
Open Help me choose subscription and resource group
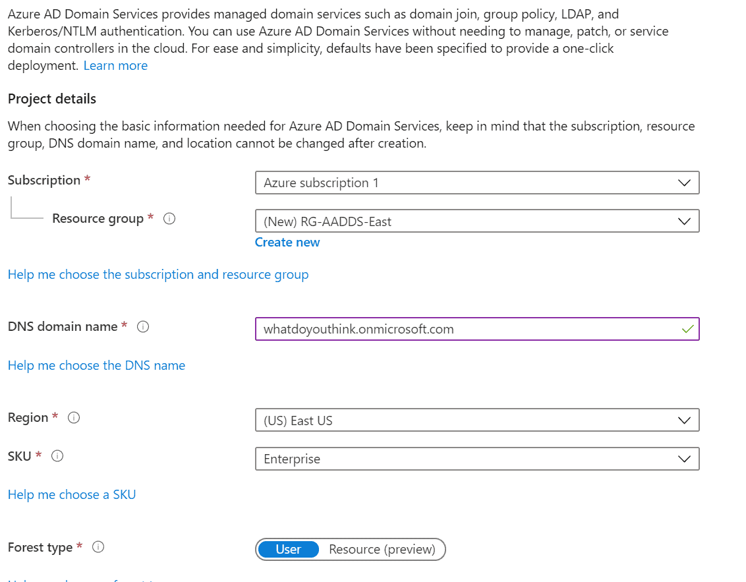(158, 275)
